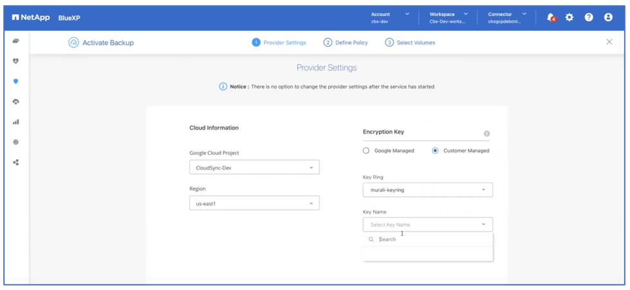Click the Canvas cloud icon in sidebar
The height and width of the screenshot is (290, 630).
coord(16,41)
